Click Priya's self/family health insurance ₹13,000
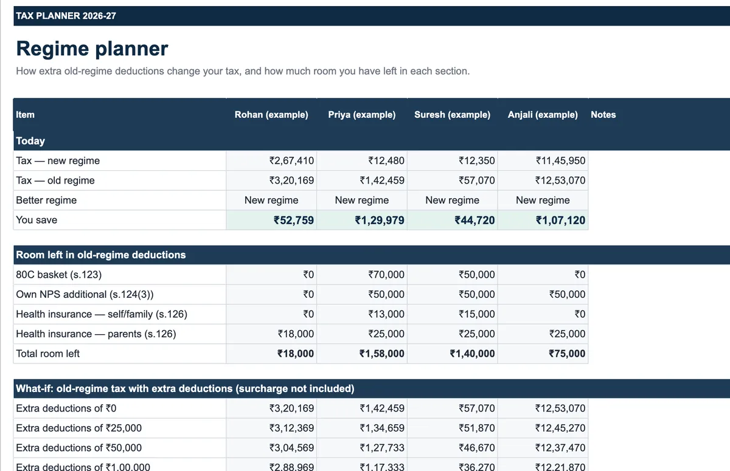The width and height of the screenshot is (730, 471). click(386, 314)
